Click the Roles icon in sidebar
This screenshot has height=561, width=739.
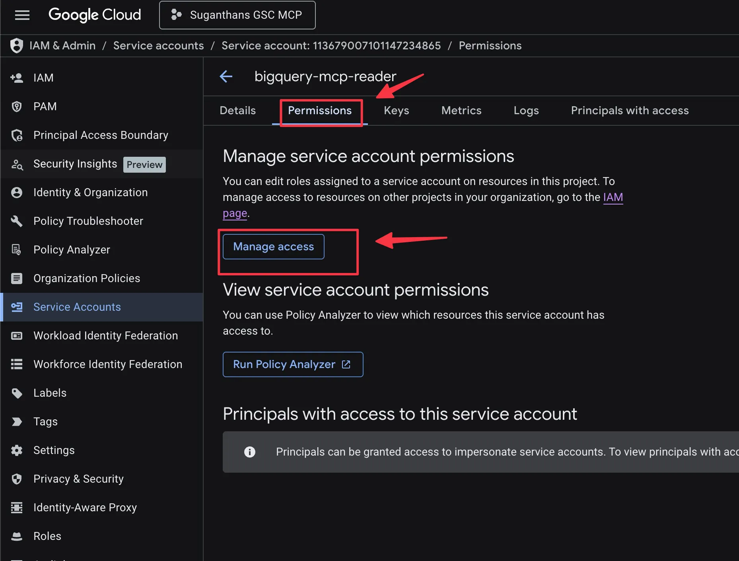17,536
